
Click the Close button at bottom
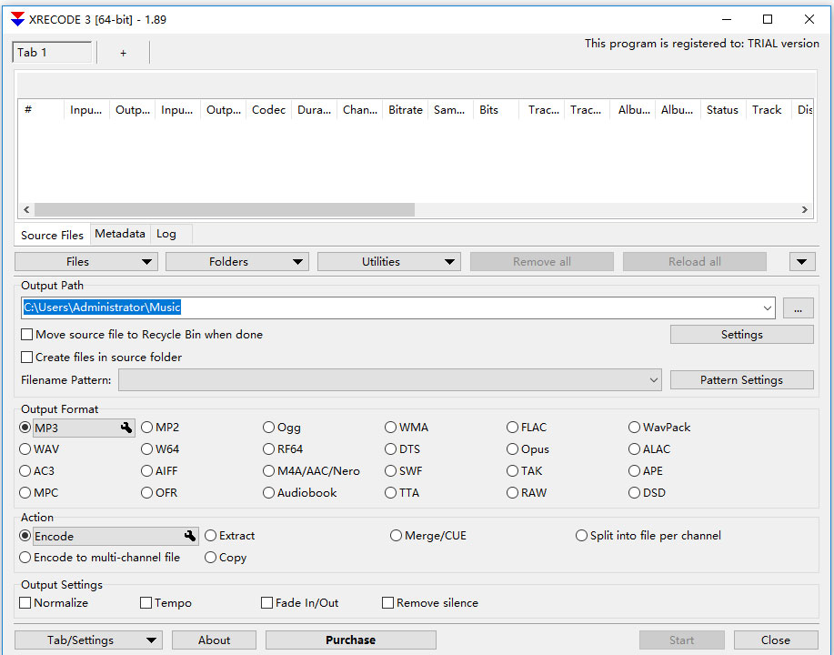(776, 640)
